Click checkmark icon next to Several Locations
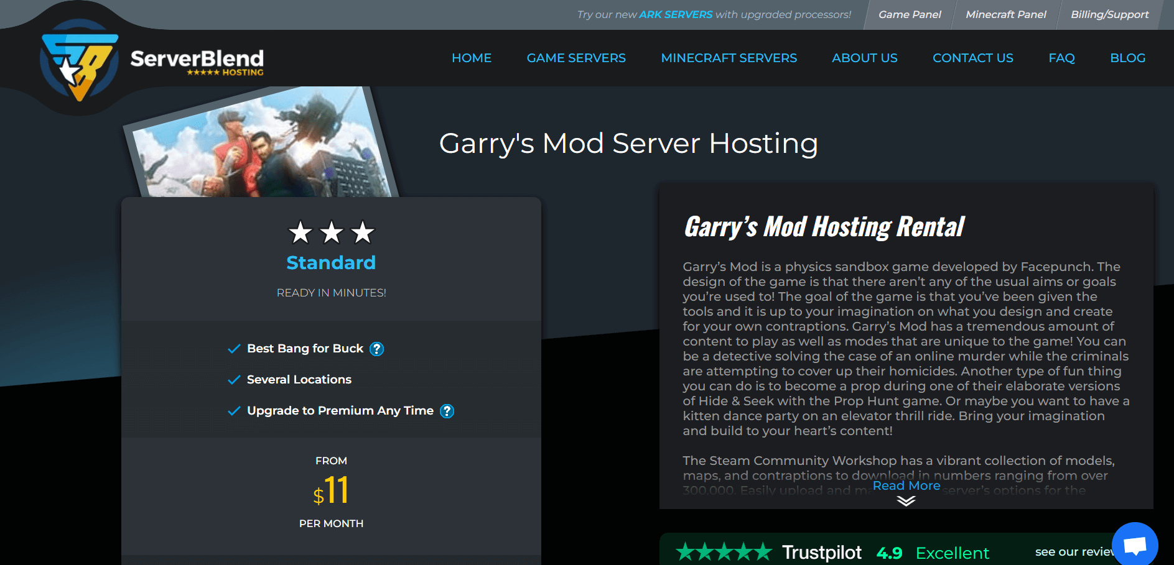 tap(234, 380)
